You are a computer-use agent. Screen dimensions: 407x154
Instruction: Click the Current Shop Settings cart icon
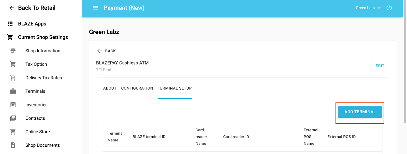pos(10,37)
